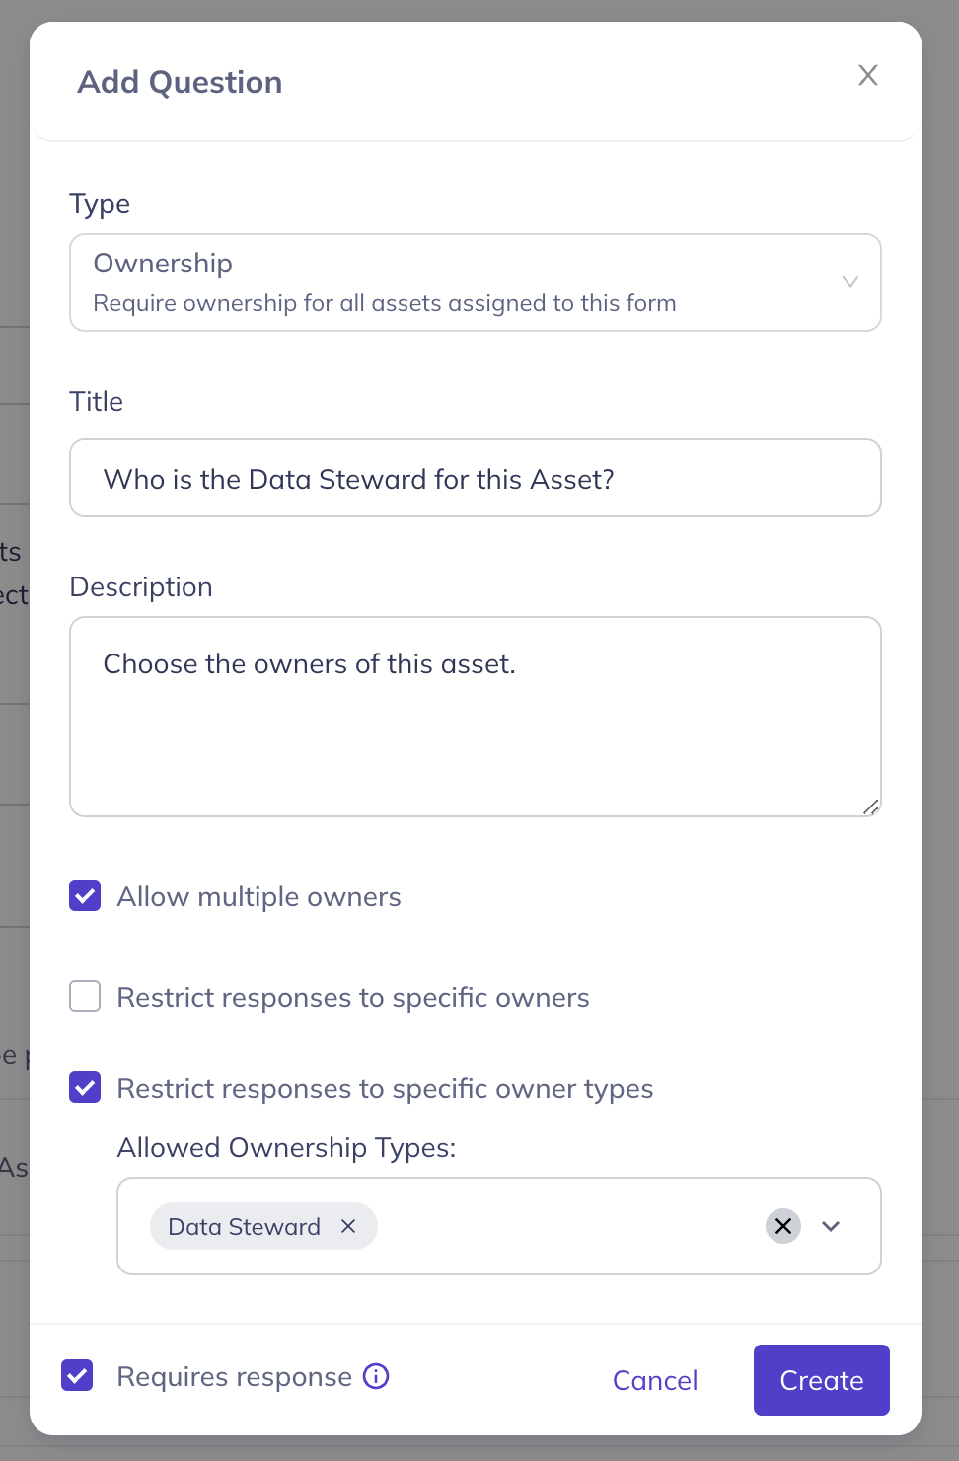Viewport: 959px width, 1461px height.
Task: Disable Restrict responses to specific owner types checkbox
Action: (85, 1088)
